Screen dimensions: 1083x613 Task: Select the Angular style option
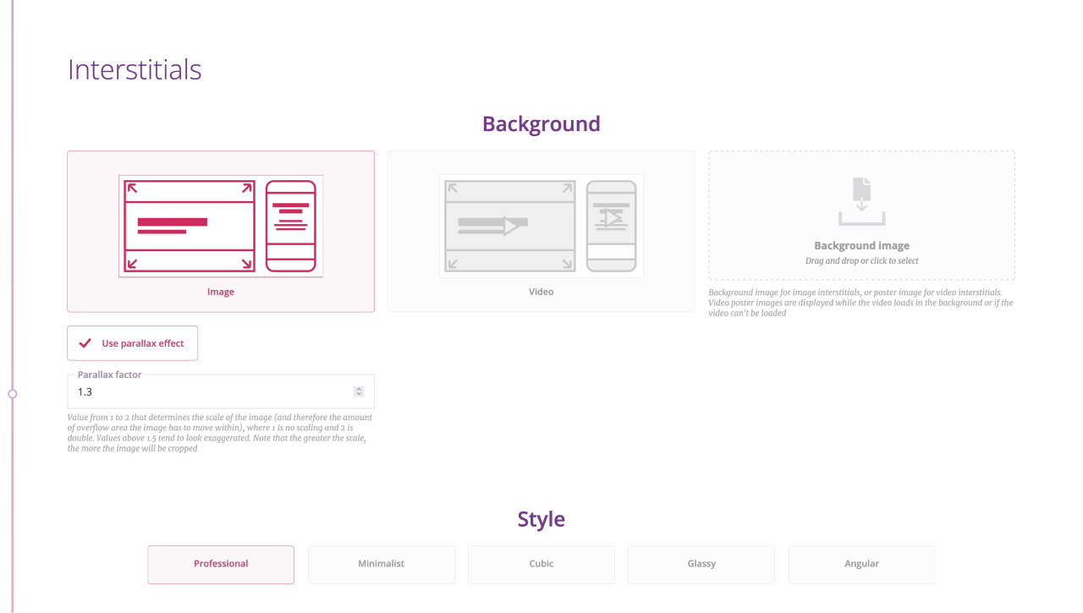(861, 564)
